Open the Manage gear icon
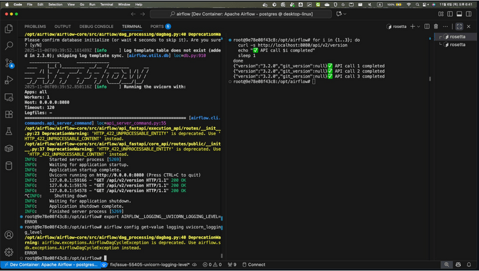The height and width of the screenshot is (271, 479). click(9, 252)
